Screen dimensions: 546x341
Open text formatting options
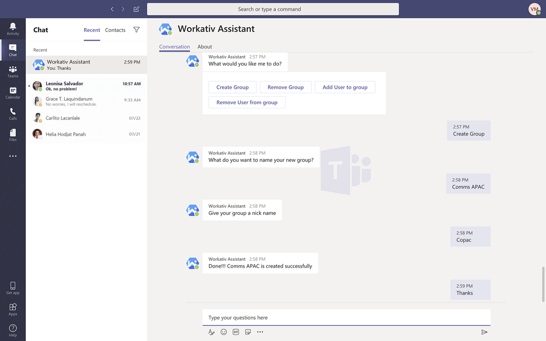pyautogui.click(x=211, y=332)
